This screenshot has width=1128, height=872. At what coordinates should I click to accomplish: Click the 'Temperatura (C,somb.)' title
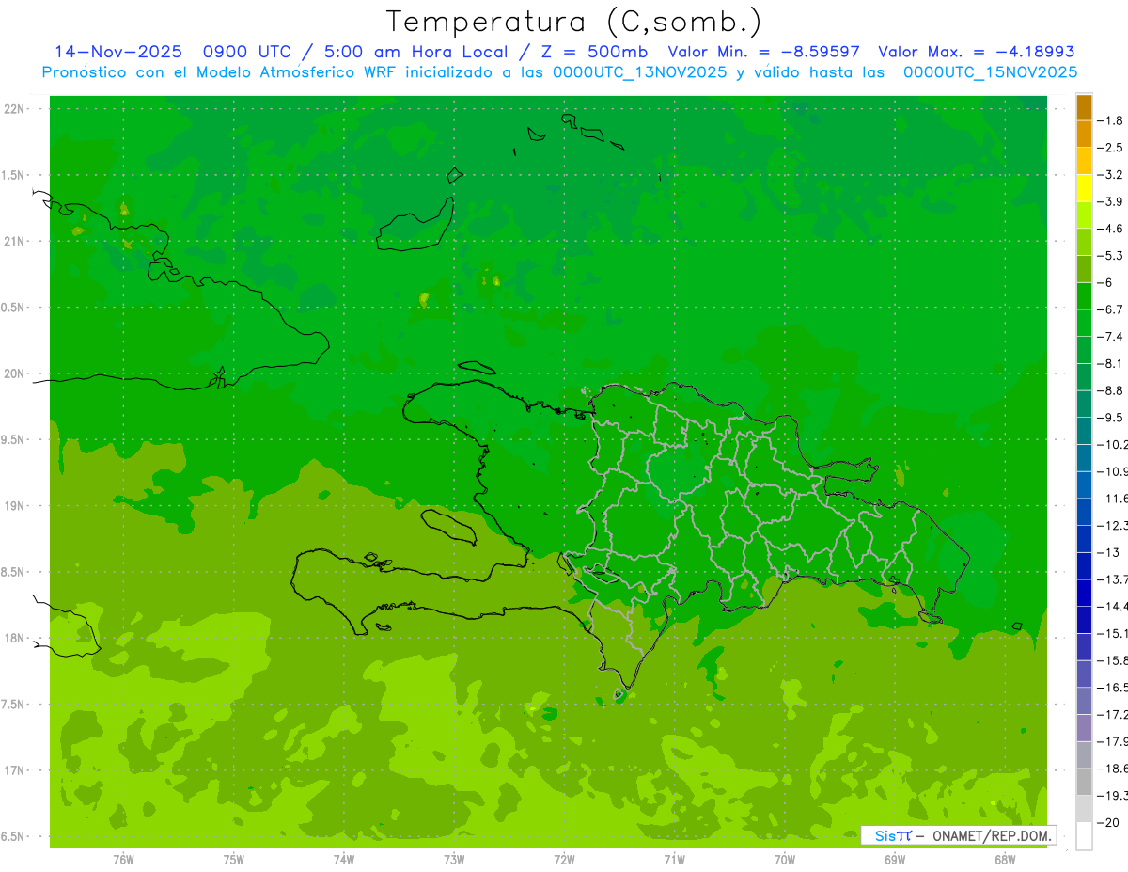[573, 22]
